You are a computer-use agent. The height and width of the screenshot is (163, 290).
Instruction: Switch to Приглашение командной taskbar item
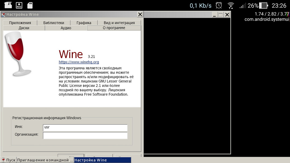coord(45,160)
